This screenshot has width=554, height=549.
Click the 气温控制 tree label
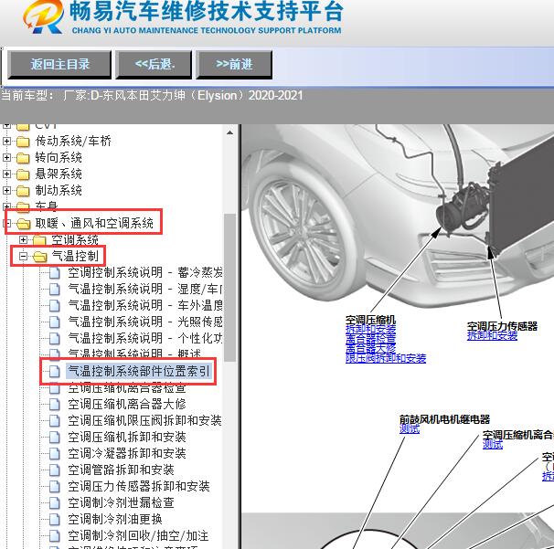(75, 257)
